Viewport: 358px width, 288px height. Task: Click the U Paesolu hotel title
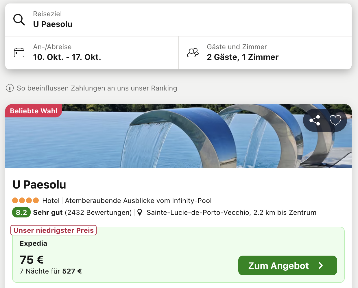tap(39, 185)
